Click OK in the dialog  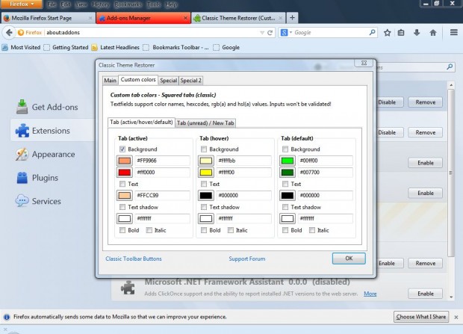[x=349, y=259]
